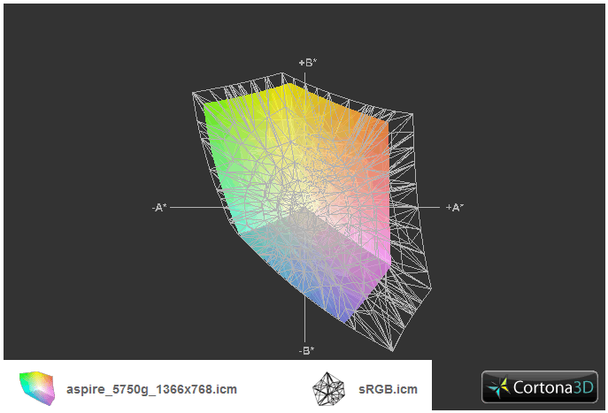
Task: Click the -A* axis label
Action: pos(159,208)
